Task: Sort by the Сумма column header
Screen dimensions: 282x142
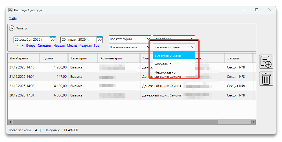Action: [x=54, y=58]
